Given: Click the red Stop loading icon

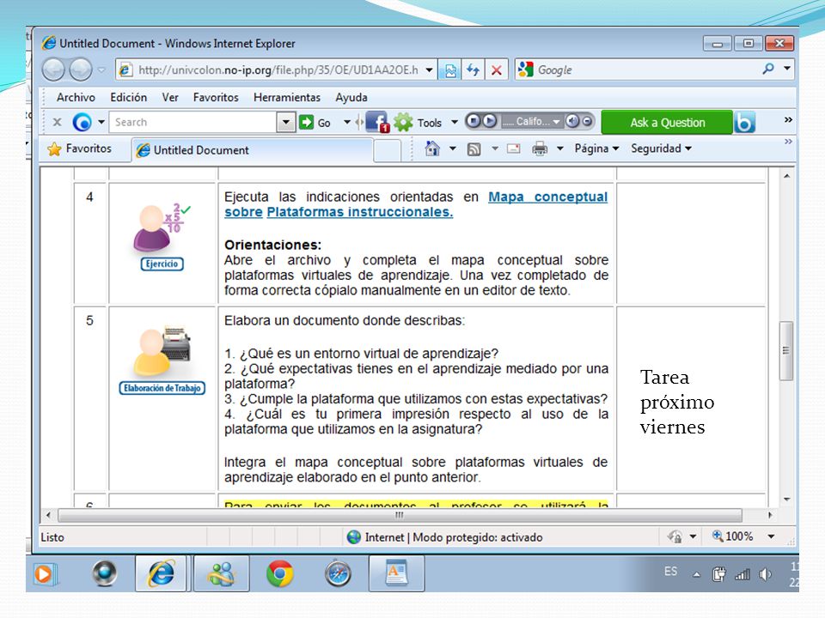Looking at the screenshot, I should 496,70.
